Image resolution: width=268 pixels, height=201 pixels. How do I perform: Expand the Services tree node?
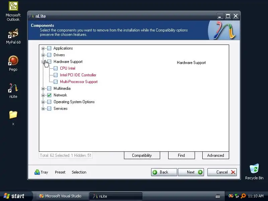(43, 109)
